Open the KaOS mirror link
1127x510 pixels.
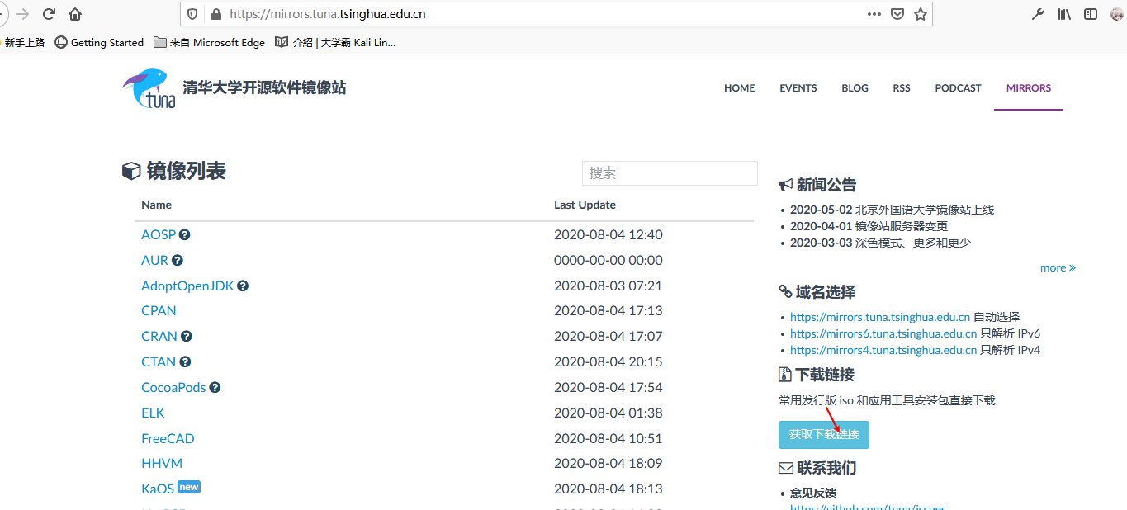(158, 489)
